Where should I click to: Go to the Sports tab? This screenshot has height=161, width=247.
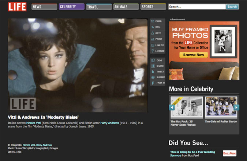pyautogui.click(x=153, y=7)
